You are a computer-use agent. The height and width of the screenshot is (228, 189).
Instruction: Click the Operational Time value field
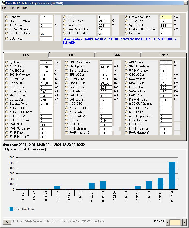click(166, 17)
